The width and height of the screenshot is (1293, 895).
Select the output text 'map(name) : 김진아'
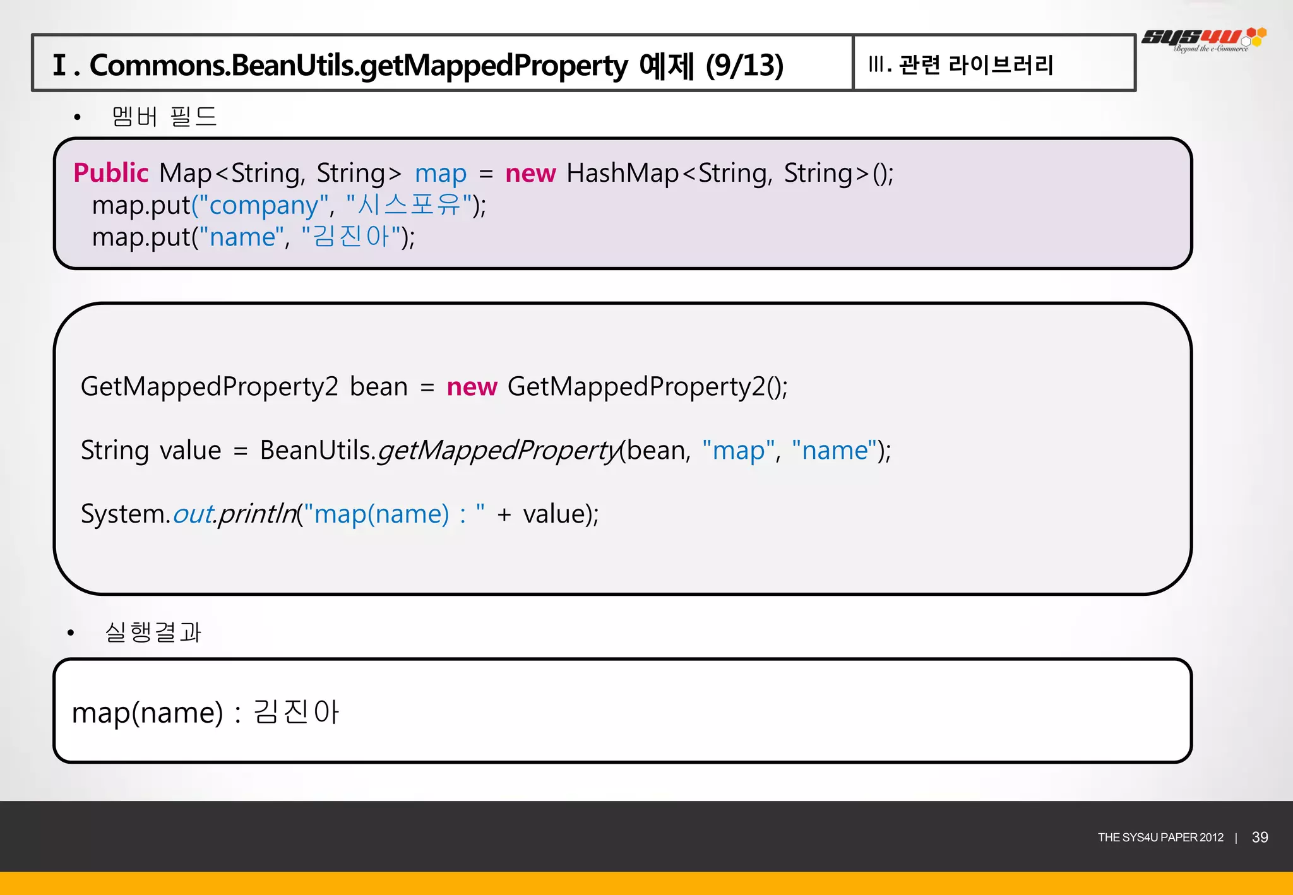[x=206, y=713]
